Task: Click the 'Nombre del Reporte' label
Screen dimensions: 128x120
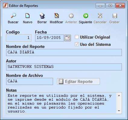Action: click(25, 47)
